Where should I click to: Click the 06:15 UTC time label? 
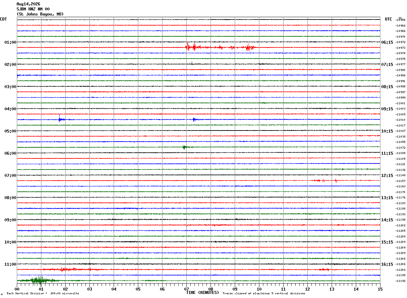pos(391,42)
